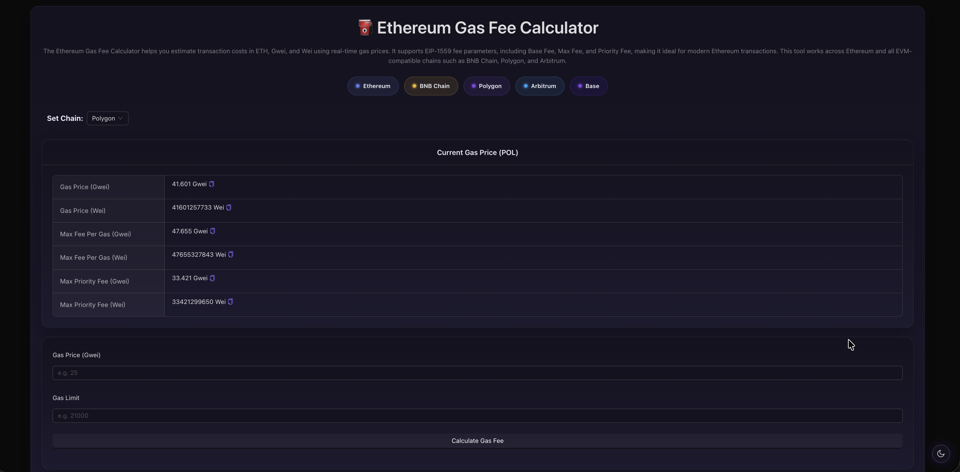The width and height of the screenshot is (960, 472).
Task: Copy the Max Fee Per Gas Wei value
Action: coord(231,254)
